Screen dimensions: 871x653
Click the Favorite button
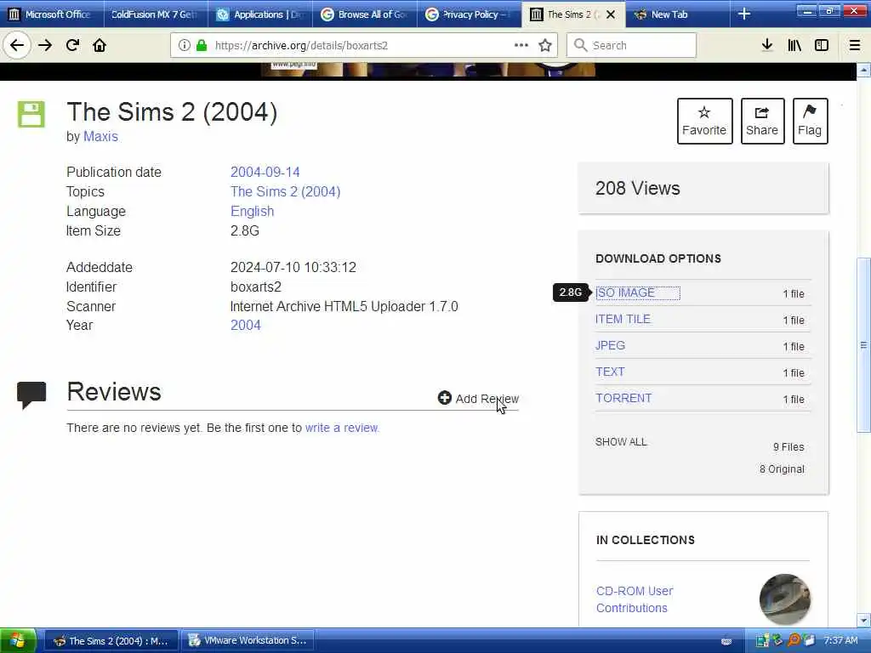(x=704, y=121)
